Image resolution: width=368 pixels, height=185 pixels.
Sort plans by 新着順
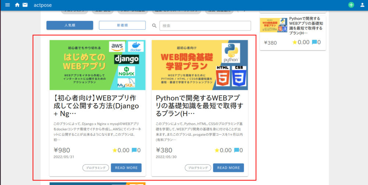[x=122, y=25]
